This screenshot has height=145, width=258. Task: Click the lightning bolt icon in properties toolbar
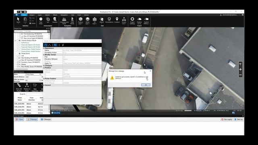coord(63,45)
